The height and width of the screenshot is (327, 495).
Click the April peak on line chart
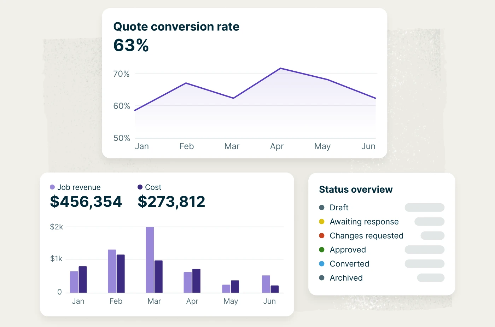click(280, 68)
